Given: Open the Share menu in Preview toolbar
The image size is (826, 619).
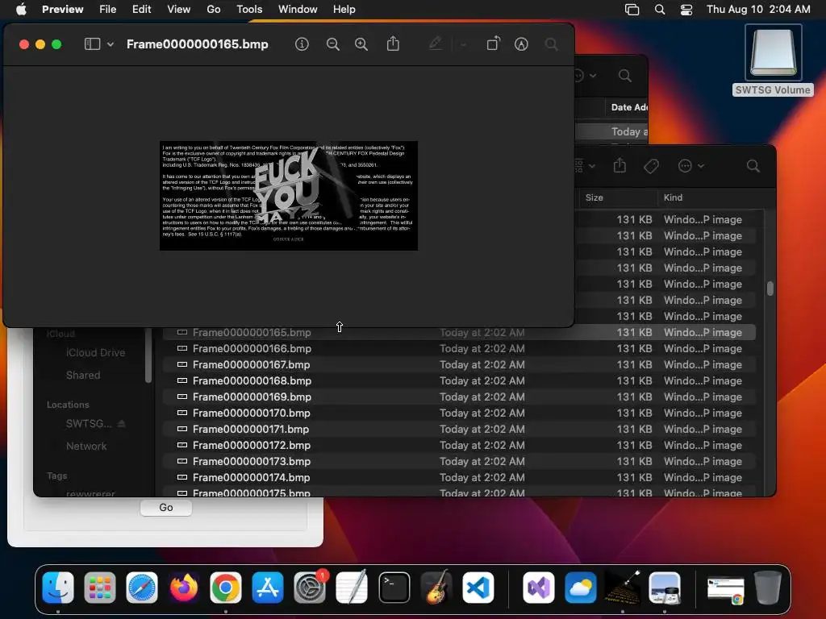Looking at the screenshot, I should click(393, 44).
